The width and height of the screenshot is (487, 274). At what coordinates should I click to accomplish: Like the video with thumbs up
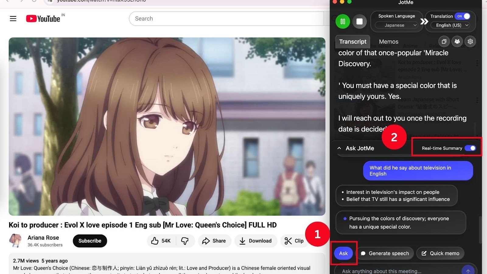coord(160,241)
